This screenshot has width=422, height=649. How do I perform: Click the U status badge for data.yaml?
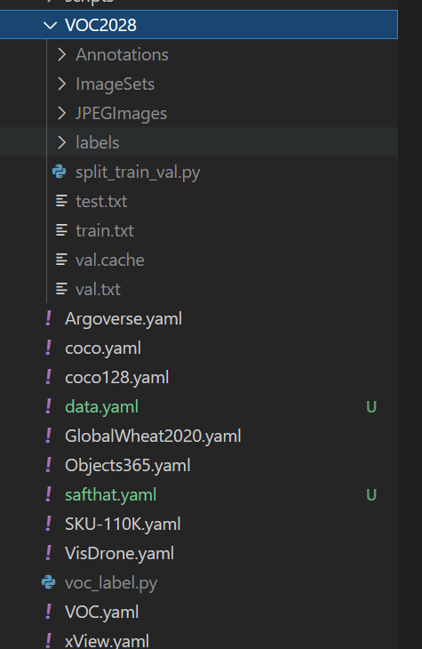click(x=371, y=407)
